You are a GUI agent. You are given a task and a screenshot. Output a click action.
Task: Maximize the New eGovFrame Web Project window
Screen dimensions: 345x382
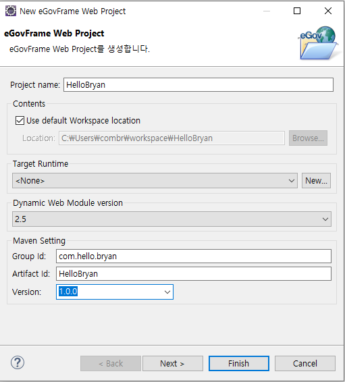tap(297, 11)
